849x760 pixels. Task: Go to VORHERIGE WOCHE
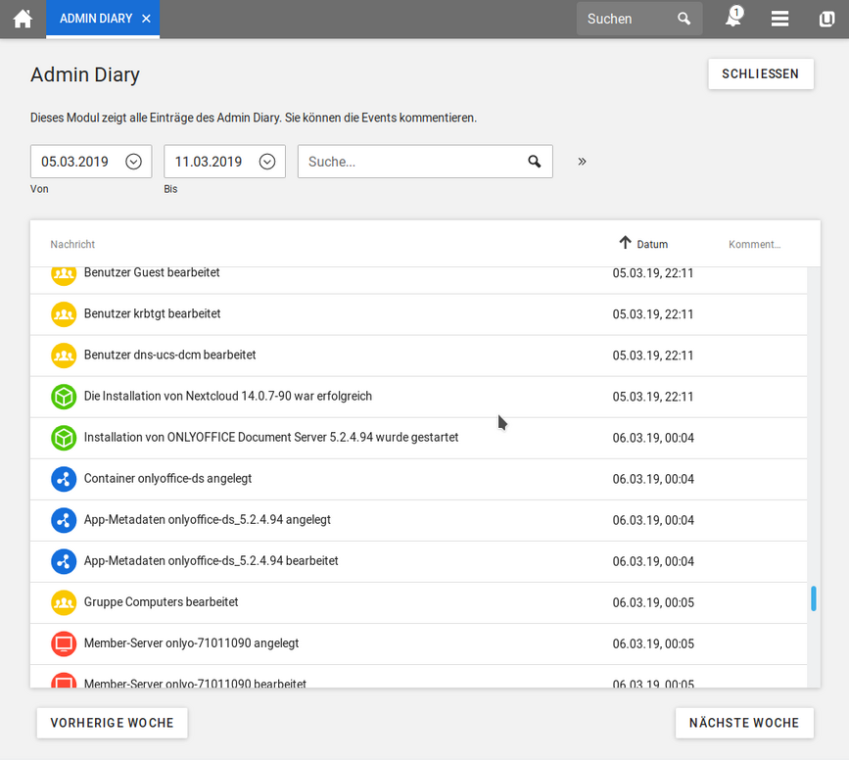[x=112, y=723]
